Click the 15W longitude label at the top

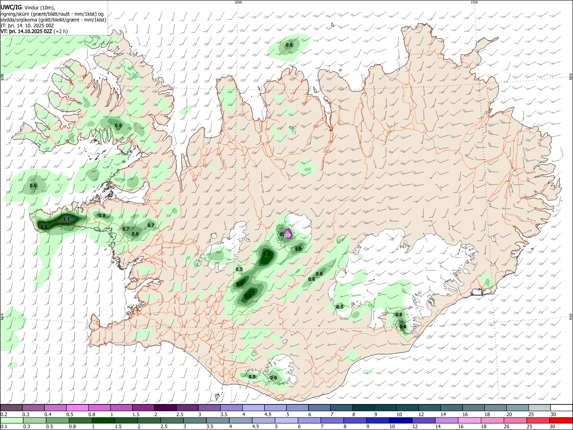point(474,2)
